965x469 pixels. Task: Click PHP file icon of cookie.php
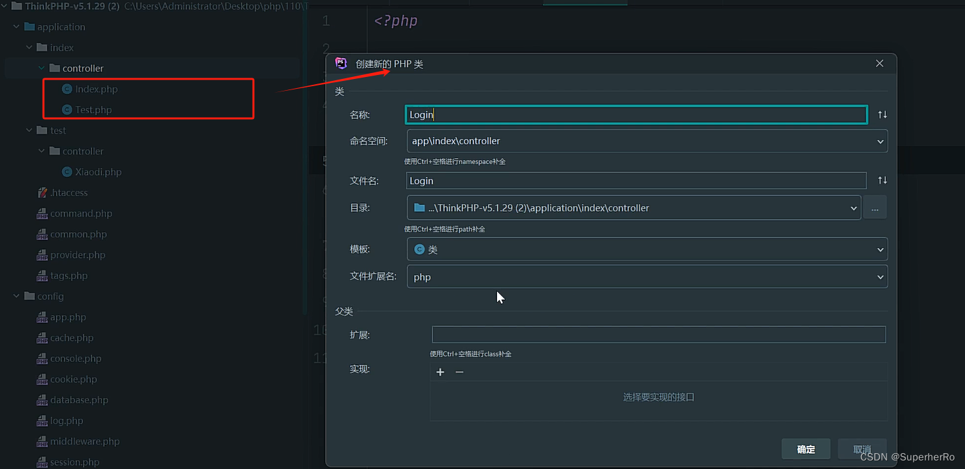(x=42, y=380)
